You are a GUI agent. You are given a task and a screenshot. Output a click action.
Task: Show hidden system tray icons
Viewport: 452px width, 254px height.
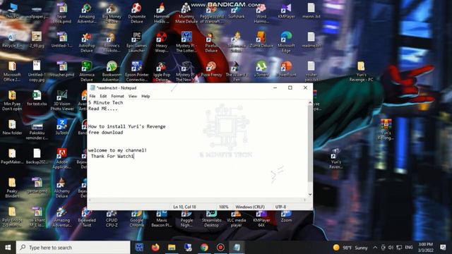tap(375, 248)
